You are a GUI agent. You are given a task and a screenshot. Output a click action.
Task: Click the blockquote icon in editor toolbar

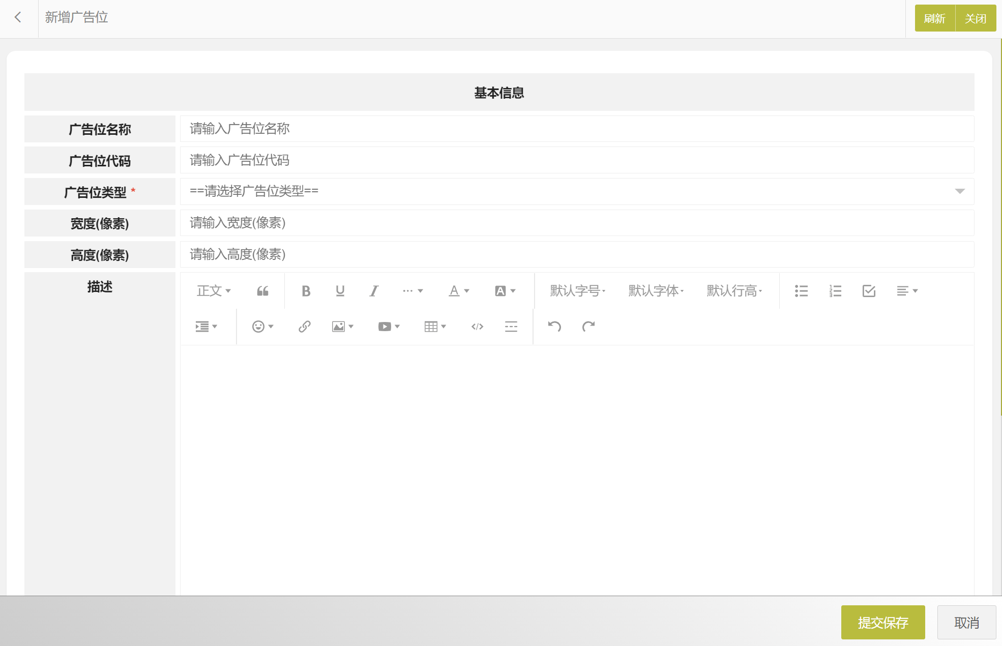[262, 291]
